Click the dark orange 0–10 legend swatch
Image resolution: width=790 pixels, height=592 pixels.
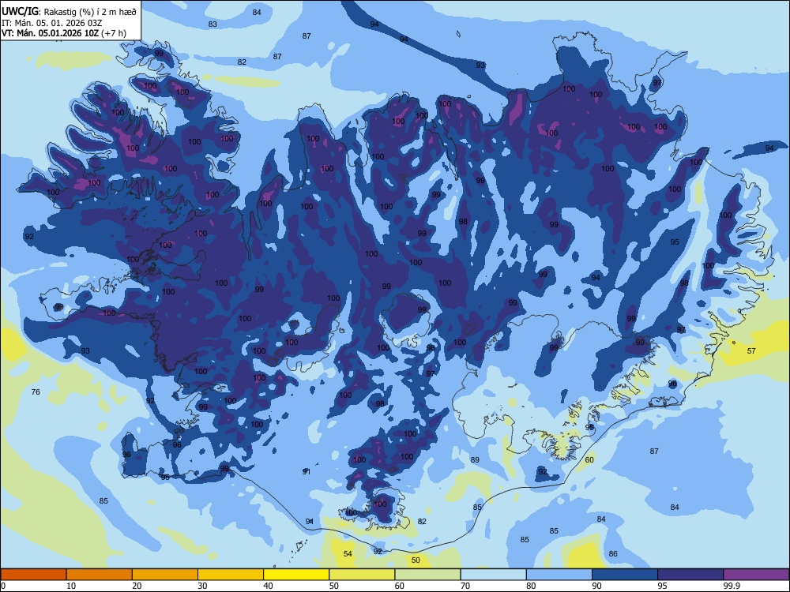33,575
